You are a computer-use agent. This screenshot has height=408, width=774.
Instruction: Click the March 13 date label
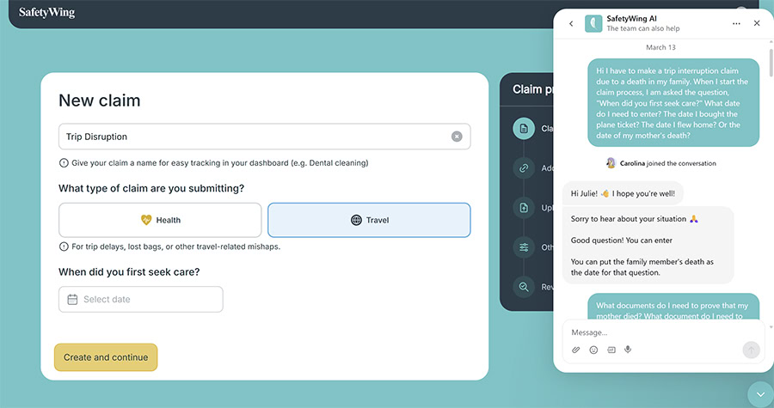661,47
